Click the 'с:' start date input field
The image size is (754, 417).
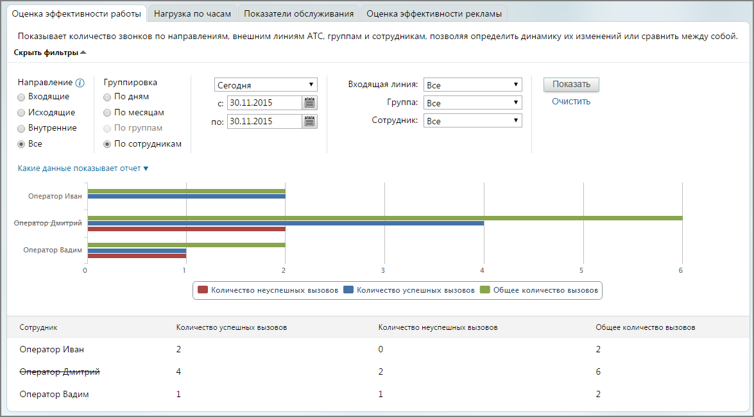coord(265,102)
